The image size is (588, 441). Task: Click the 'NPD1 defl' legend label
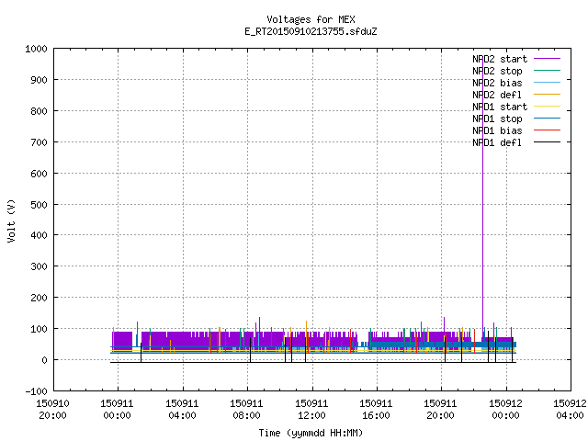point(497,143)
